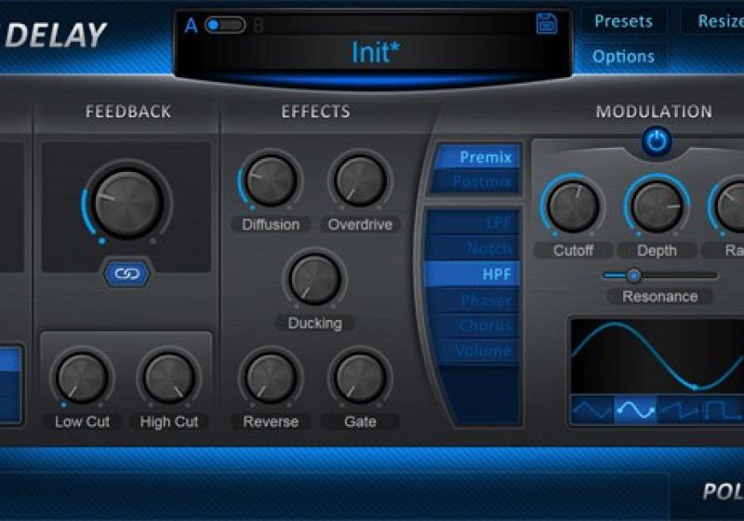Click the Resonance label
Viewport: 744px width, 521px height.
[660, 297]
